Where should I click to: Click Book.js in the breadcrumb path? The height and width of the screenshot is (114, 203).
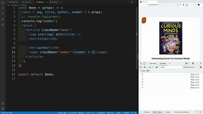coord(15,5)
